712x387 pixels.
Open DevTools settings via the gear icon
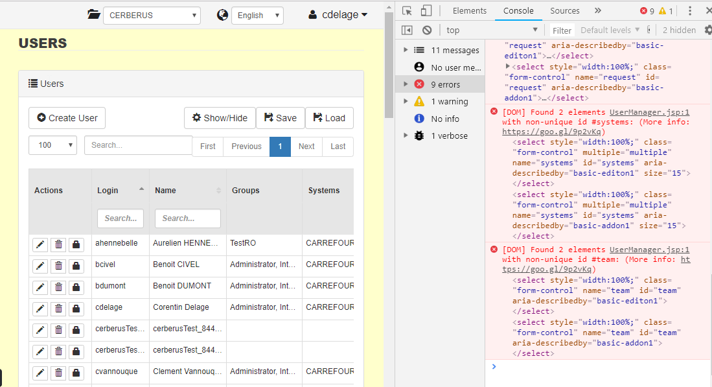point(706,30)
